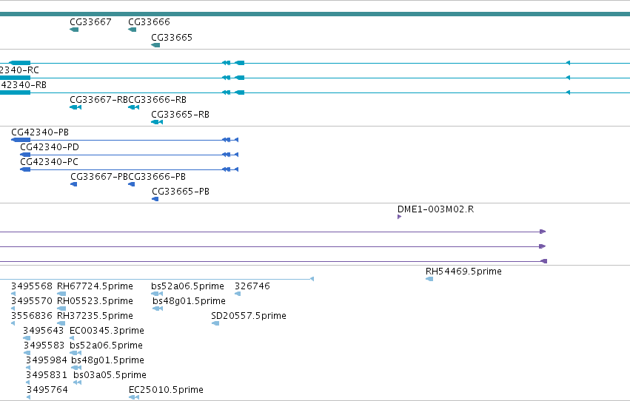Screen dimensions: 630x401
Task: Select the CG33665-RB transcript glyph
Action: point(157,122)
